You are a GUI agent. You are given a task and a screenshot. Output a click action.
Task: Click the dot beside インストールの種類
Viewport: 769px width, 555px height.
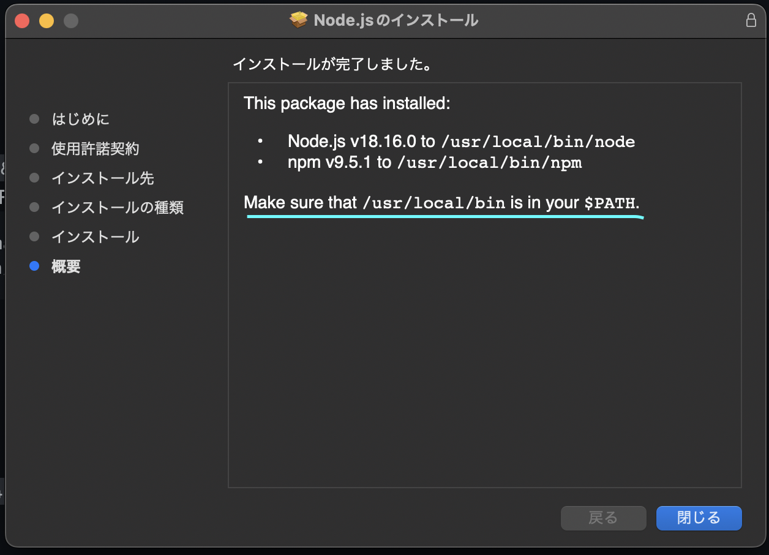[x=34, y=207]
